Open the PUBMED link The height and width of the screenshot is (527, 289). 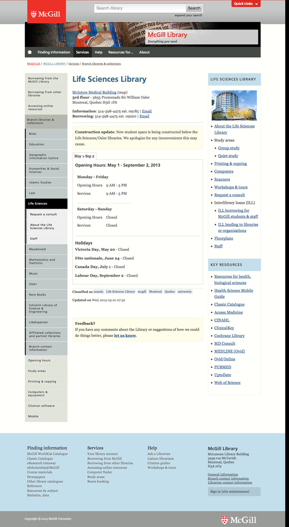point(223,367)
